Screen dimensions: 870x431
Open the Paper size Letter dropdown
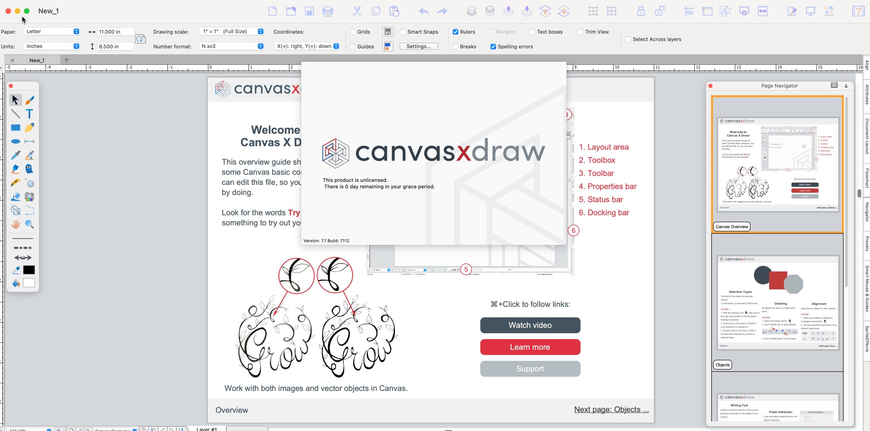click(52, 31)
